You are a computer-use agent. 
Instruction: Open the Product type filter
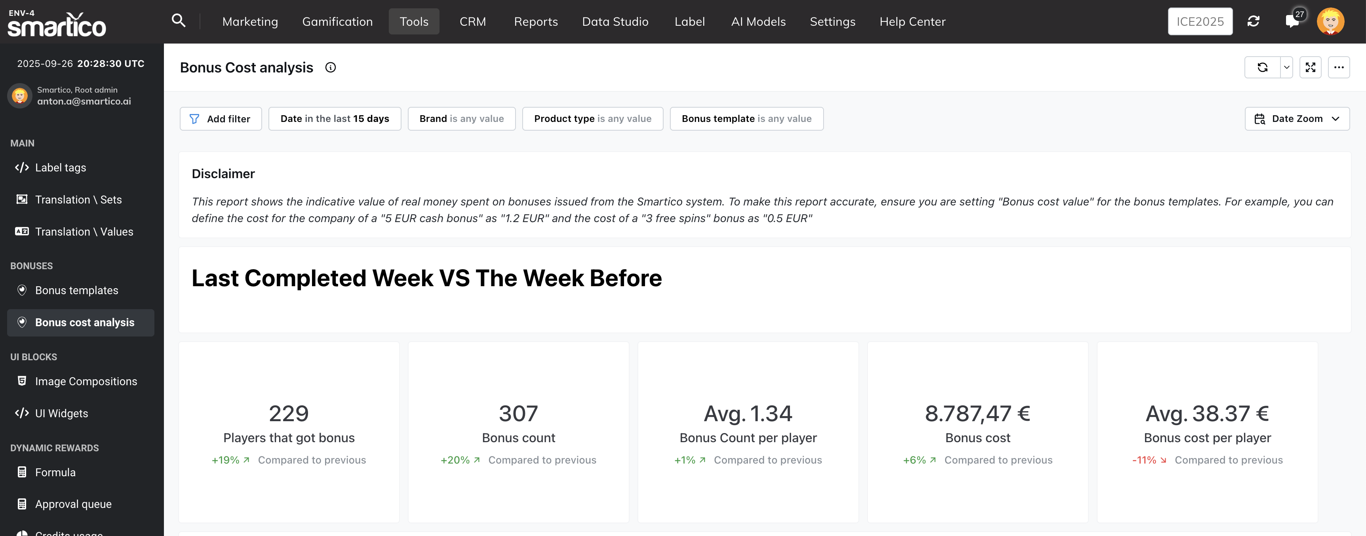click(x=592, y=119)
